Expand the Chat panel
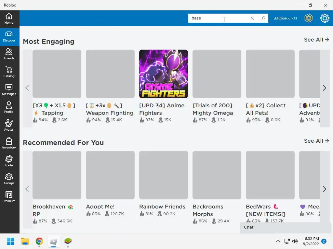This screenshot has height=249, width=333. tap(286, 228)
